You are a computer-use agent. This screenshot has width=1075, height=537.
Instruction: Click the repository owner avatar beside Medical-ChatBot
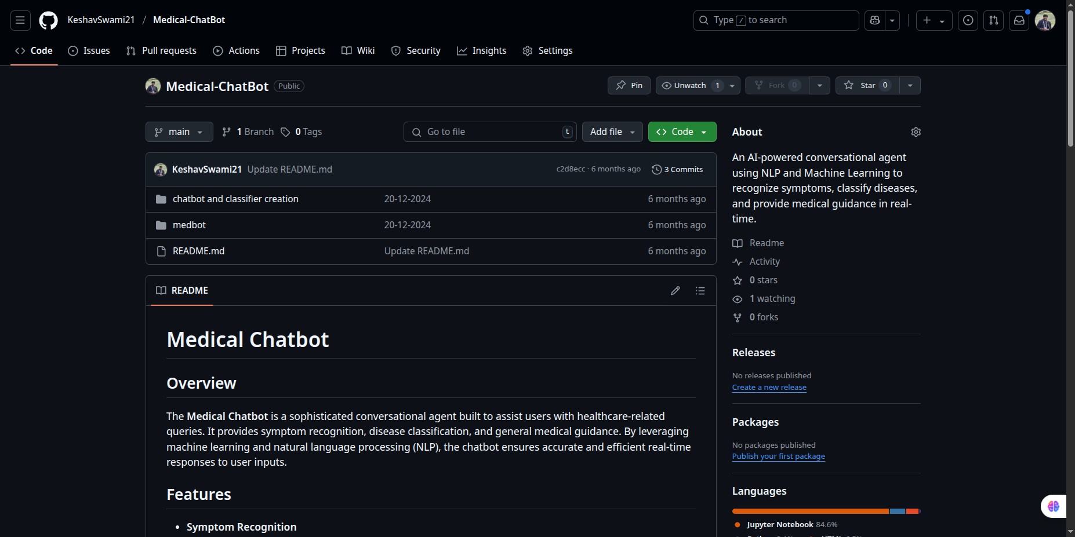153,86
